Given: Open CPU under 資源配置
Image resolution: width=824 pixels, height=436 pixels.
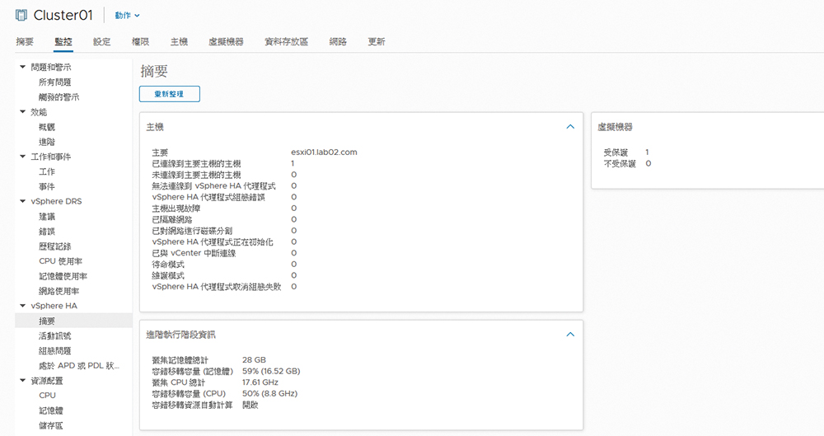Looking at the screenshot, I should 47,395.
